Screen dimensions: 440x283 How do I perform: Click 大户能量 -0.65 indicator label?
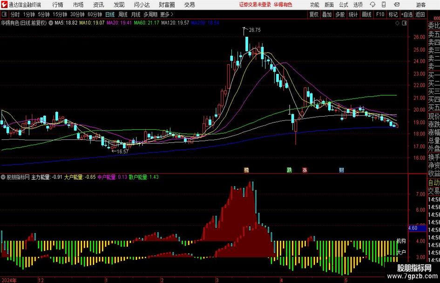click(80, 177)
